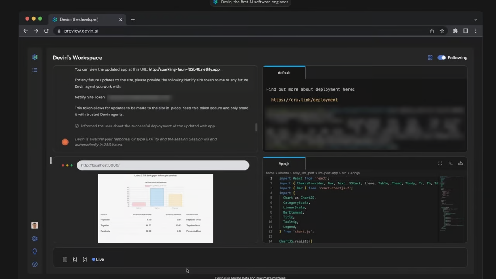Screen dimensions: 496x279
Task: Open the sparkling-faun netlify.app link
Action: click(x=184, y=69)
